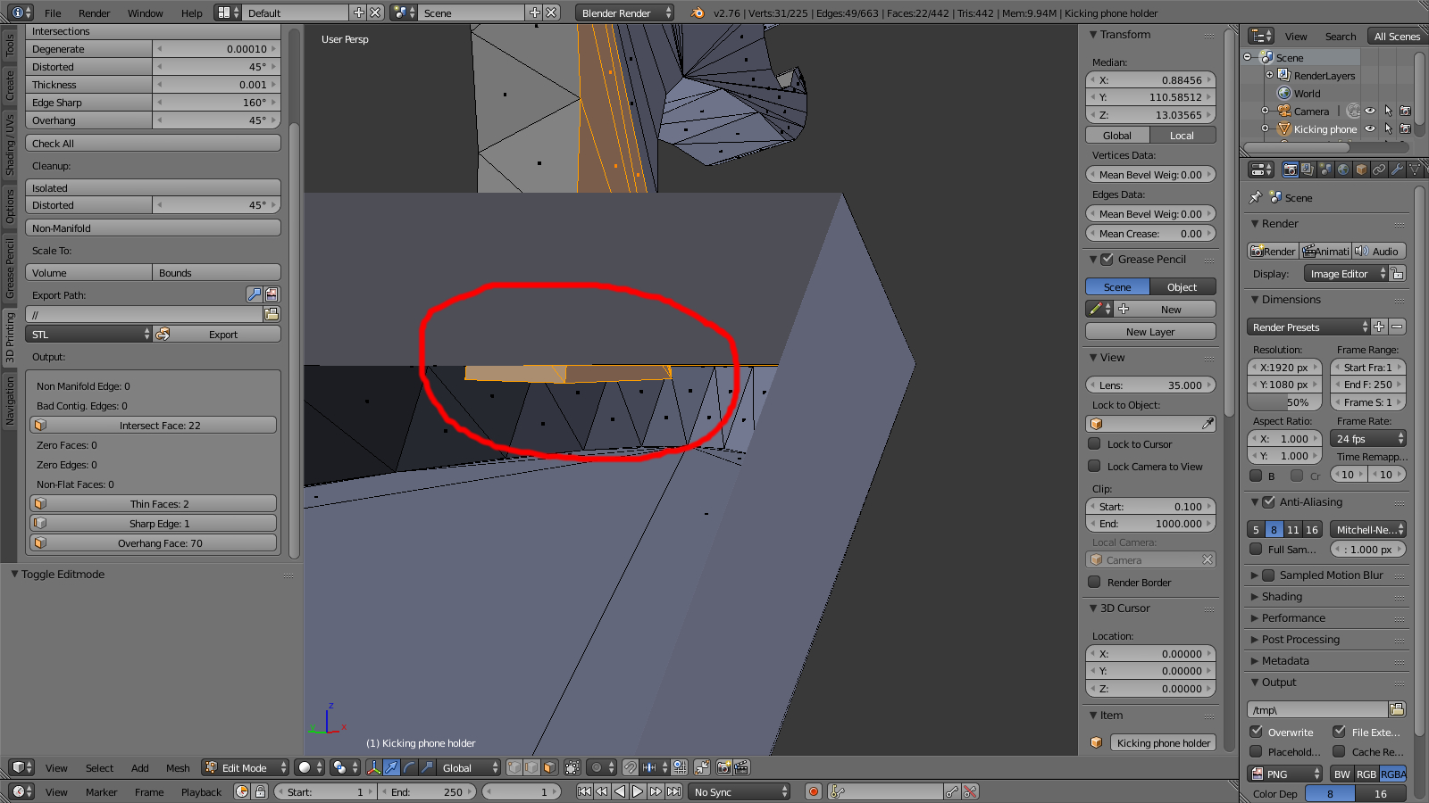Enable Lock to Cursor checkbox

1094,444
